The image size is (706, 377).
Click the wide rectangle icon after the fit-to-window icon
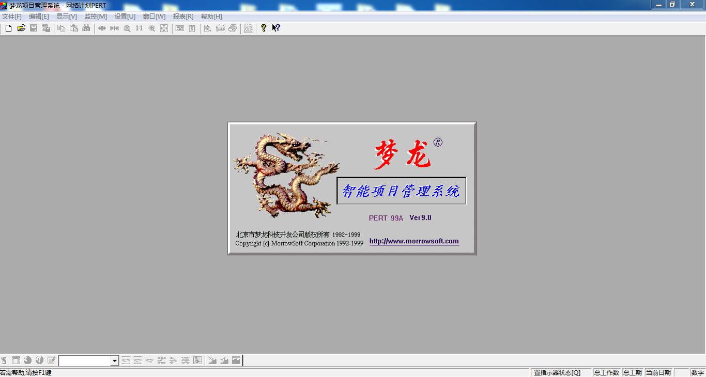tap(179, 28)
